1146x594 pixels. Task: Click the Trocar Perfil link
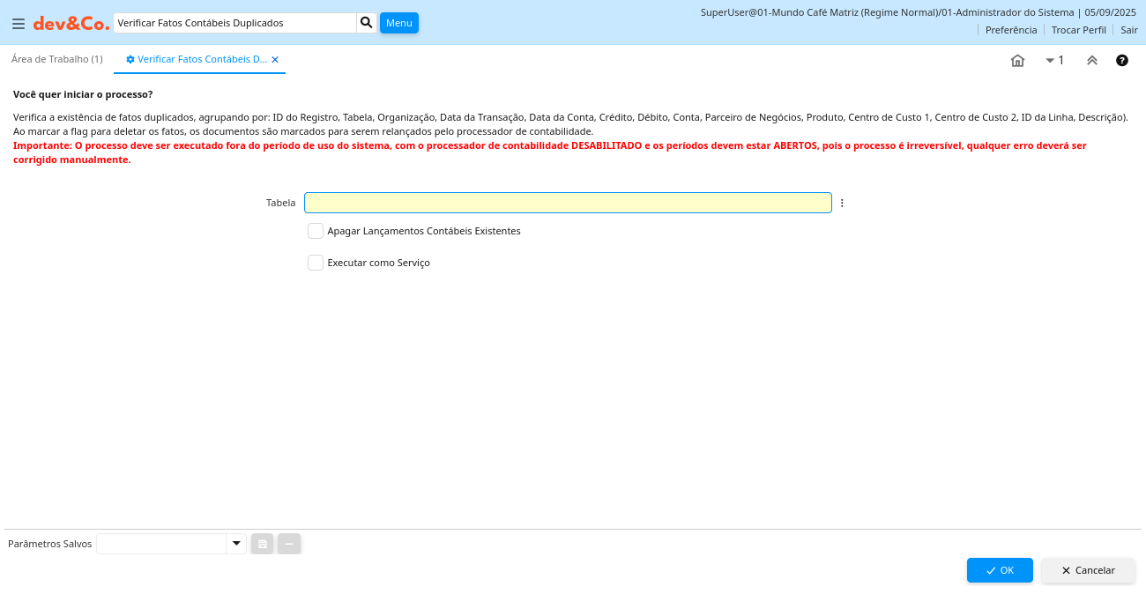tap(1078, 30)
